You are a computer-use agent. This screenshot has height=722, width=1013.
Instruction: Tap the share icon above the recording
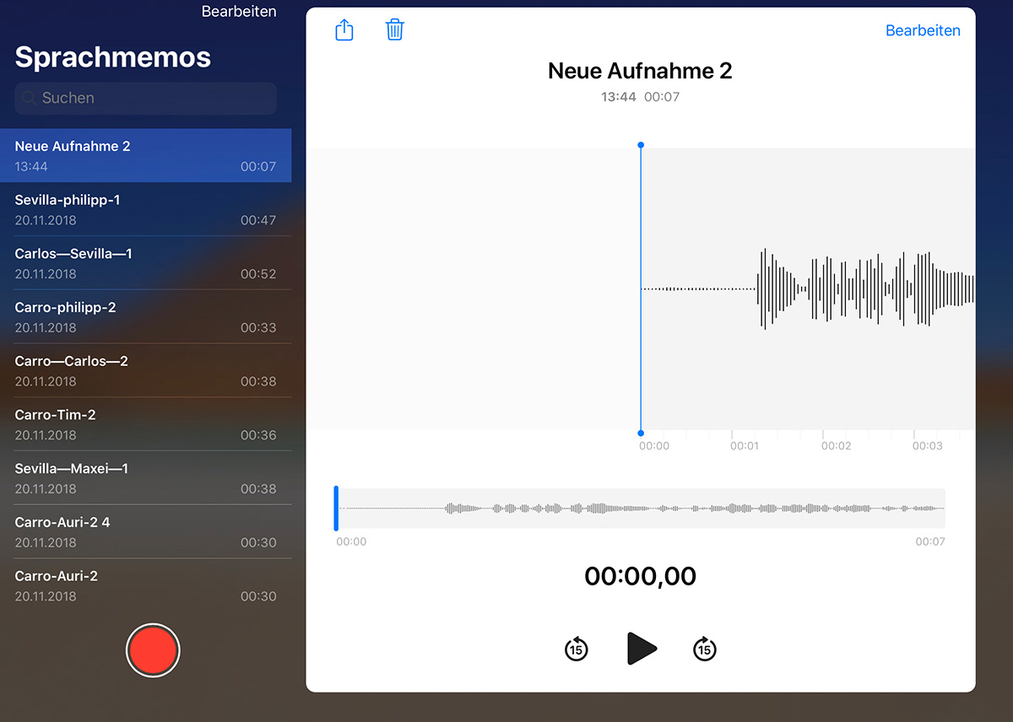pyautogui.click(x=344, y=30)
